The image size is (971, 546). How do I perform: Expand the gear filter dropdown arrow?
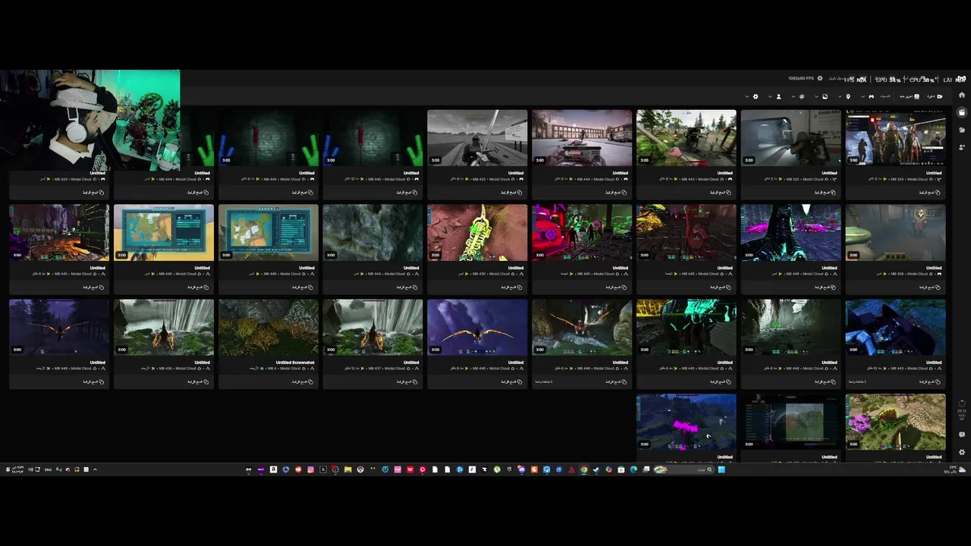point(747,96)
